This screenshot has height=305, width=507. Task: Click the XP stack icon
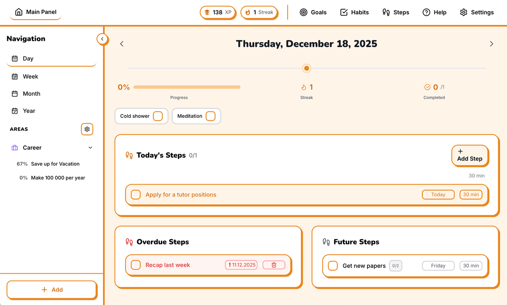pos(207,12)
